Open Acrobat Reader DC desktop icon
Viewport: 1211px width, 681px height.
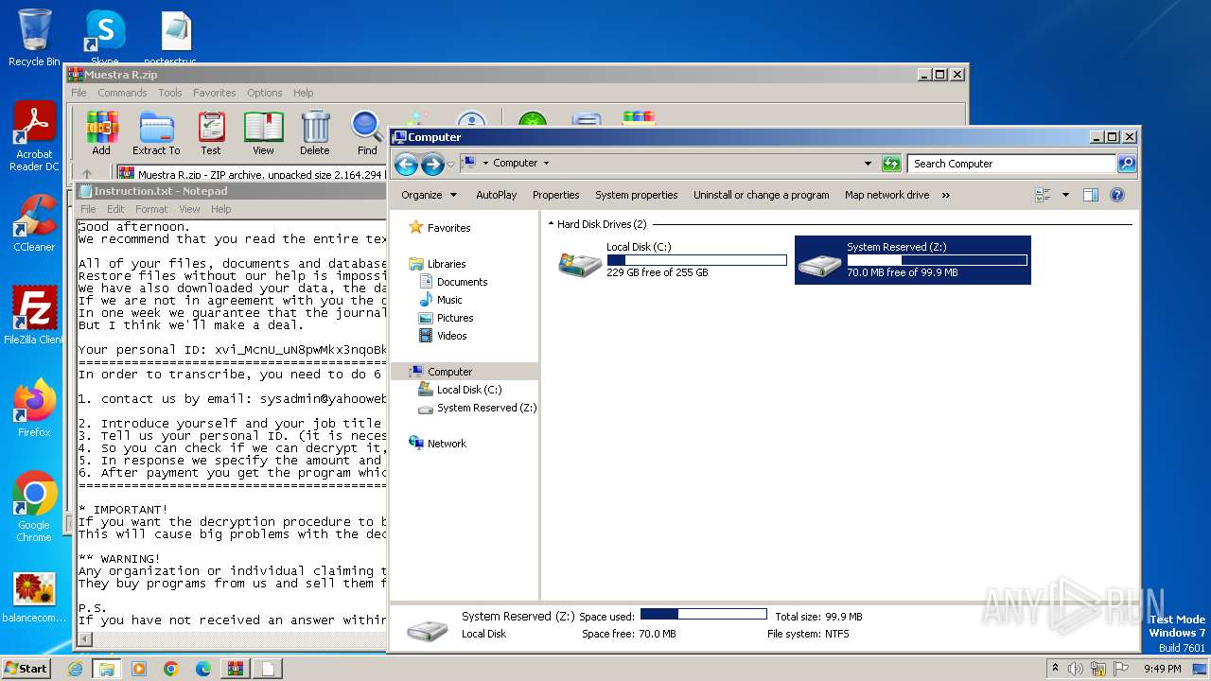click(34, 137)
